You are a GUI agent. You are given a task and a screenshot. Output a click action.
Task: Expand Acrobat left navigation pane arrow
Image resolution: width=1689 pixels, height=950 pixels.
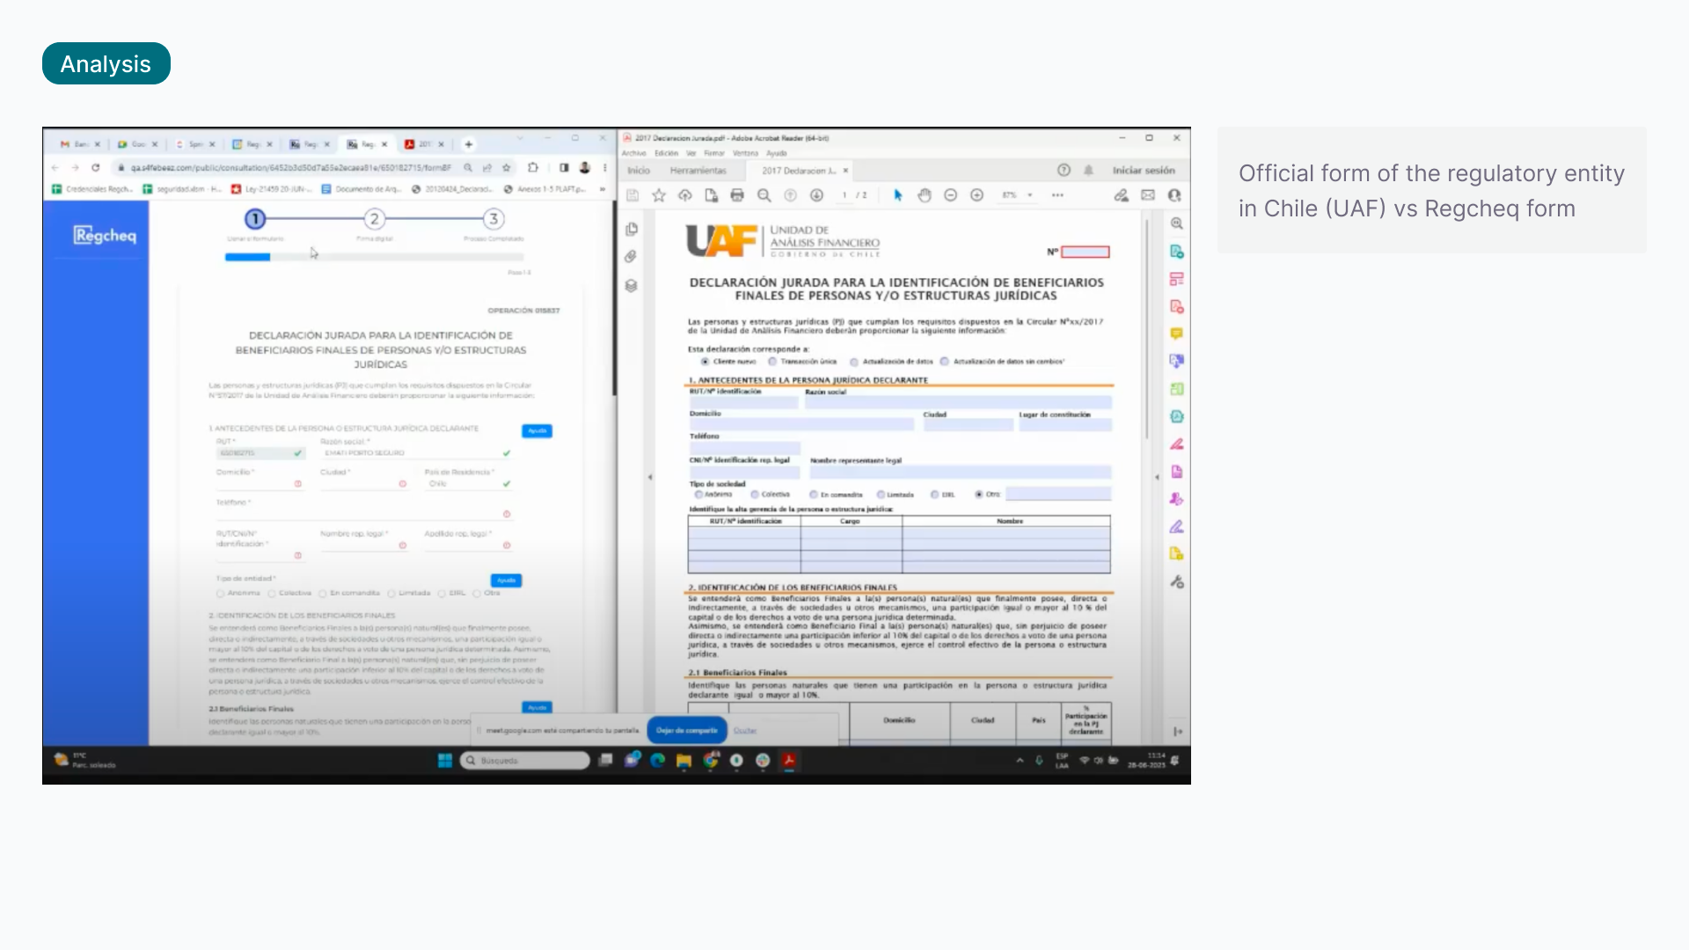tap(650, 477)
